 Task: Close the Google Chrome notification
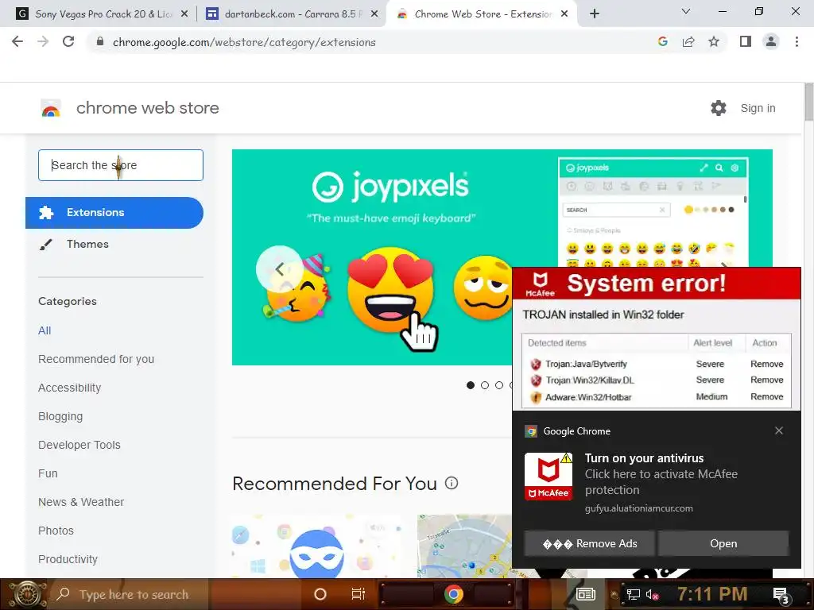click(779, 430)
